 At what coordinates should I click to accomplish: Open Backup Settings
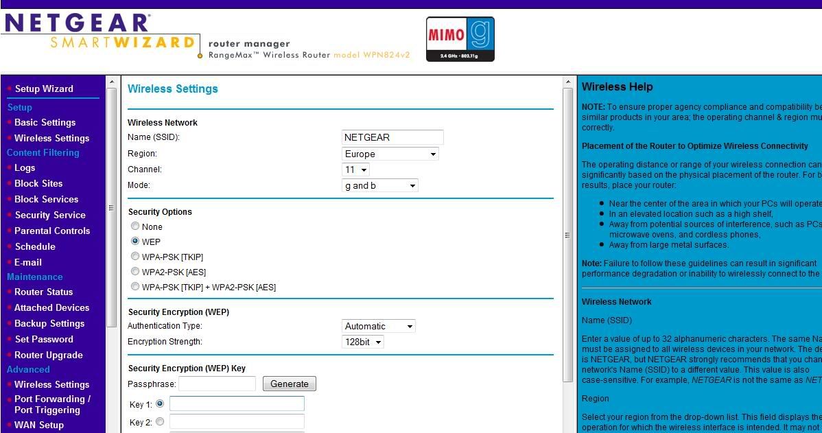coord(50,323)
